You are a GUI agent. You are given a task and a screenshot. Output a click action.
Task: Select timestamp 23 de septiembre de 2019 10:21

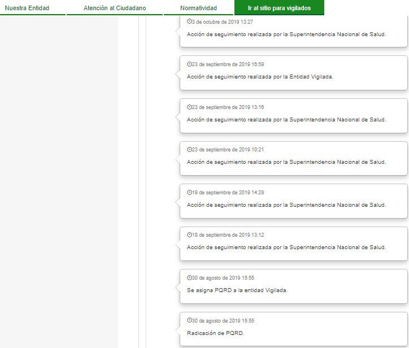[228, 150]
